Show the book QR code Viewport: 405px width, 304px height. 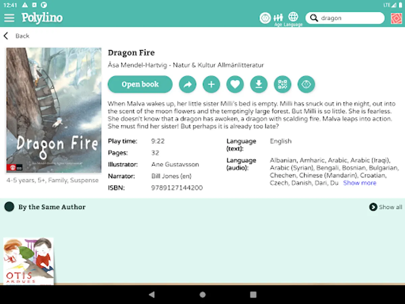(x=282, y=84)
